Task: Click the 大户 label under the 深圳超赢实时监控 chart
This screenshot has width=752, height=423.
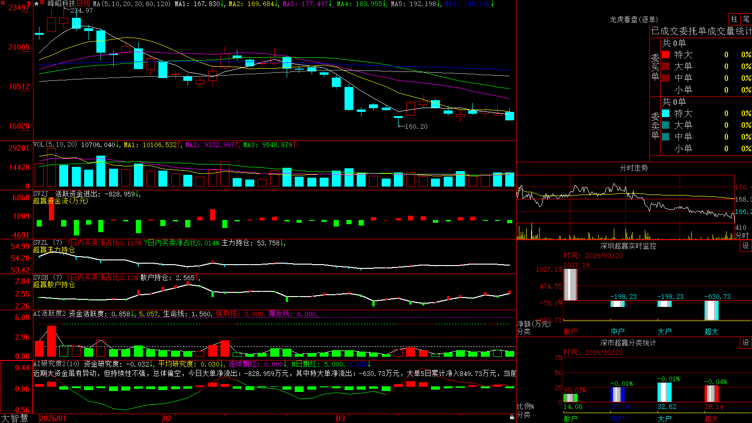Action: click(x=665, y=331)
